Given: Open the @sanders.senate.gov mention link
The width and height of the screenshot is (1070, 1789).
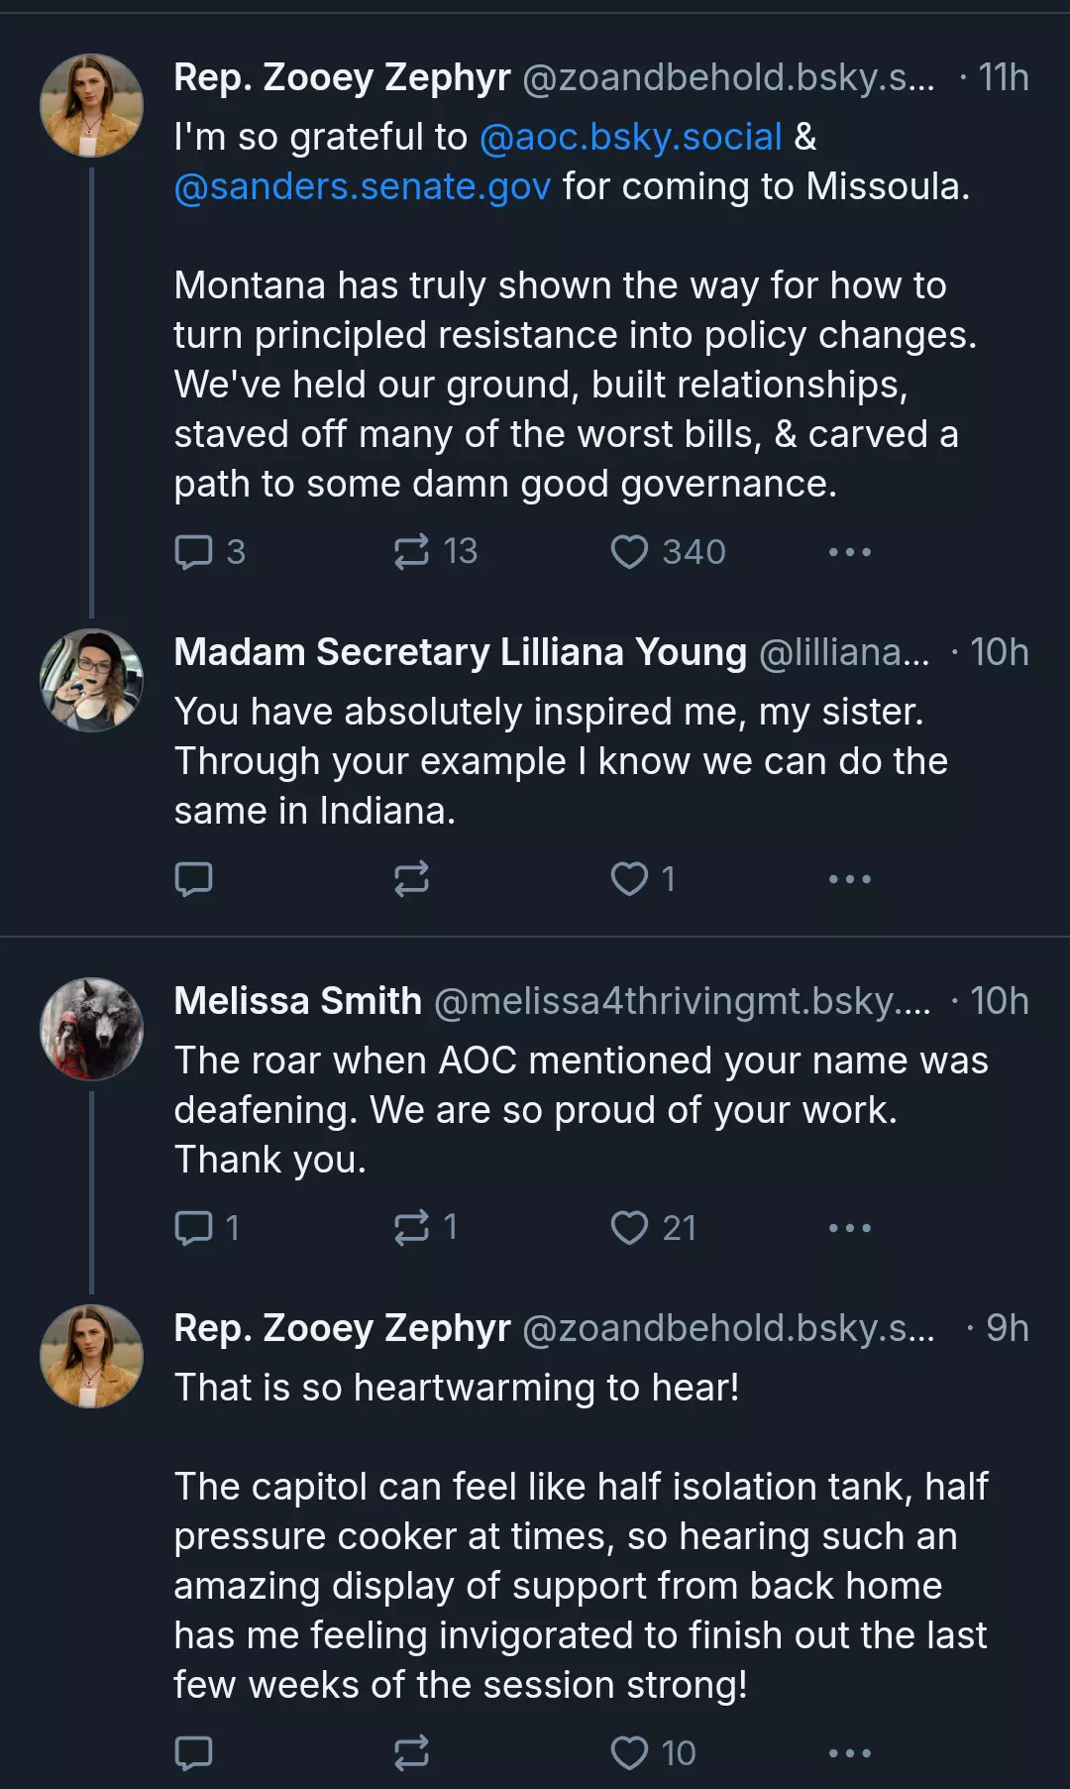Looking at the screenshot, I should (362, 186).
